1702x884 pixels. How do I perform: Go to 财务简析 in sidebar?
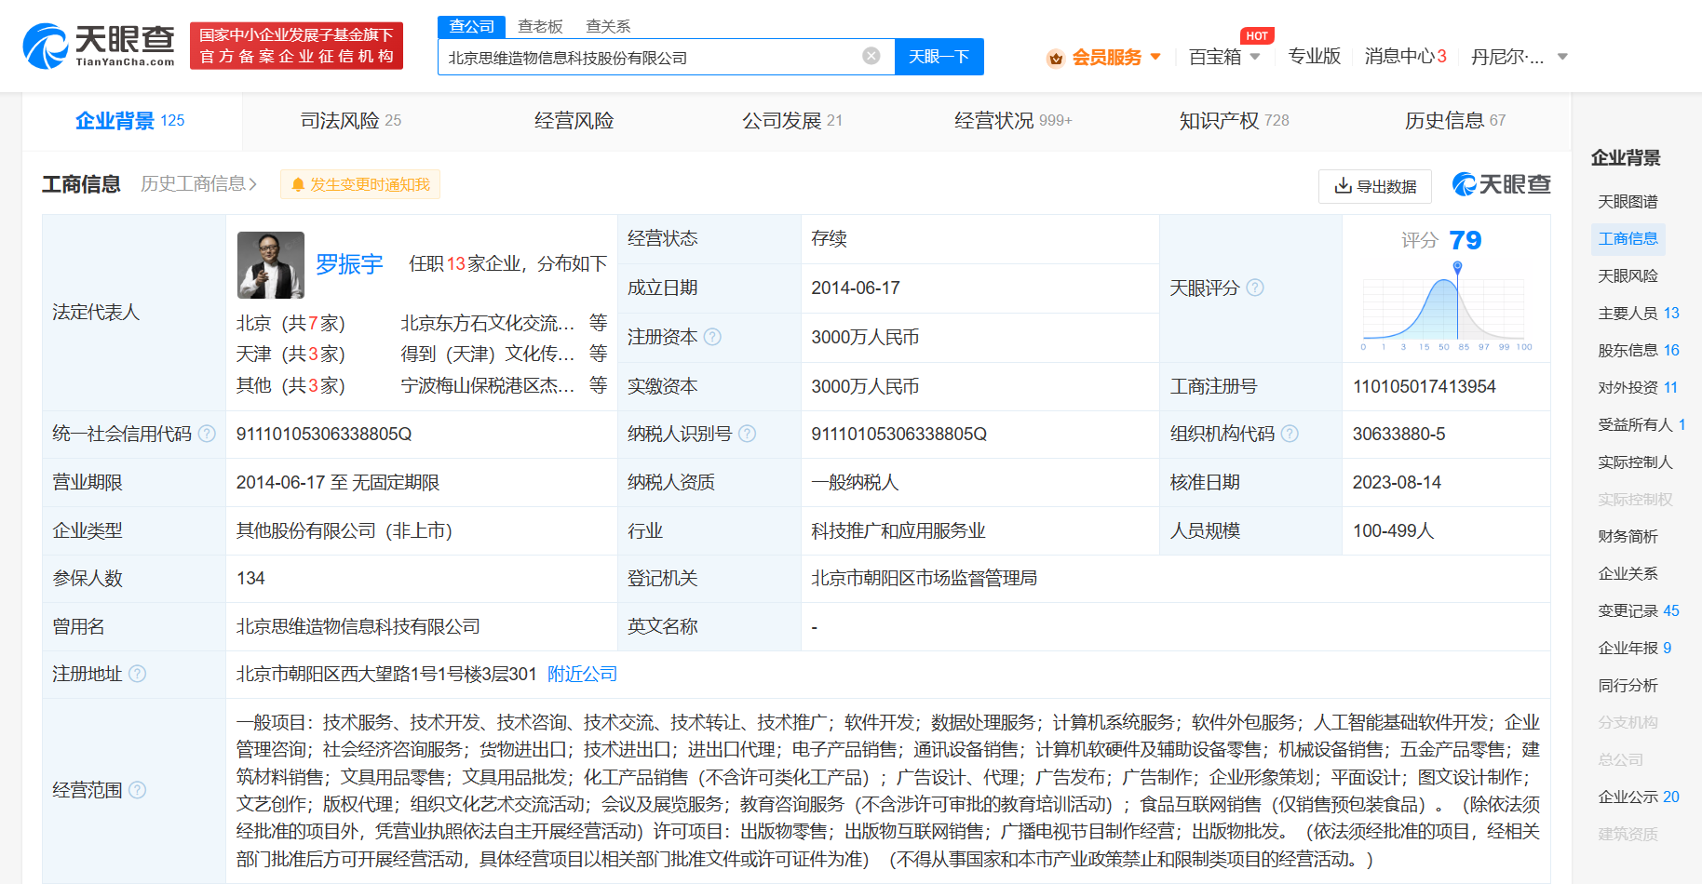[1628, 536]
